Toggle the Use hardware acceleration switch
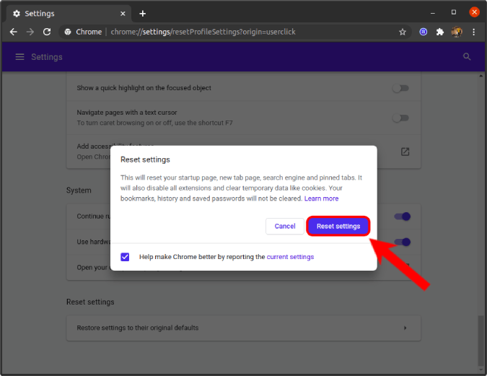Screen dimensions: 487x376 coord(403,242)
